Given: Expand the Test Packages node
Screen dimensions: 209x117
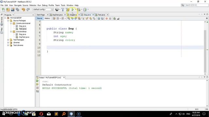Looking at the screenshot, I should pyautogui.click(x=8, y=40).
